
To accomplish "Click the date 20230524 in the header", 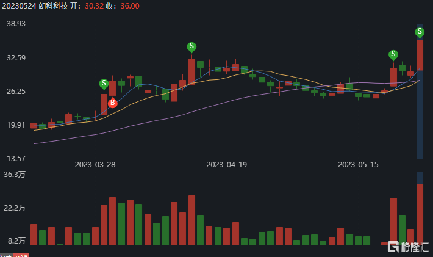I will click(19, 6).
